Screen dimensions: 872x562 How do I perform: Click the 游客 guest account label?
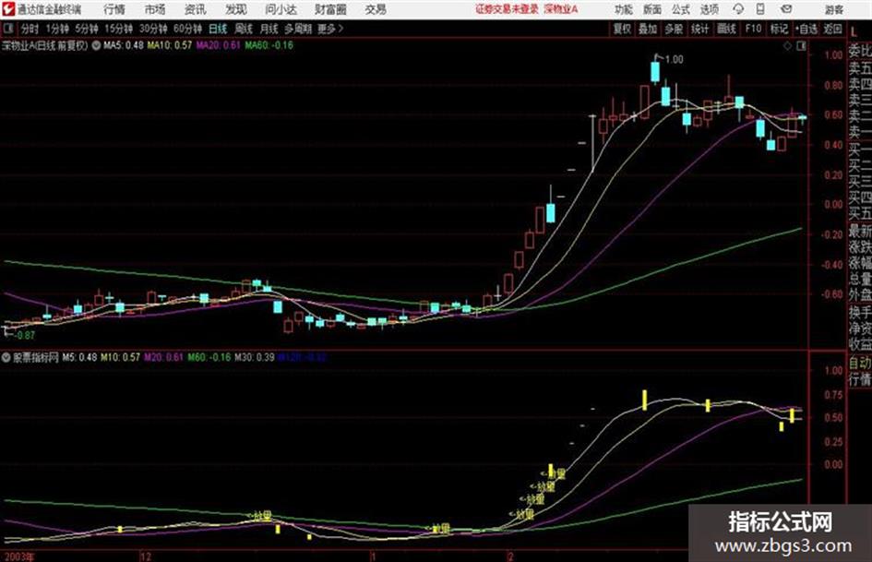coord(833,9)
